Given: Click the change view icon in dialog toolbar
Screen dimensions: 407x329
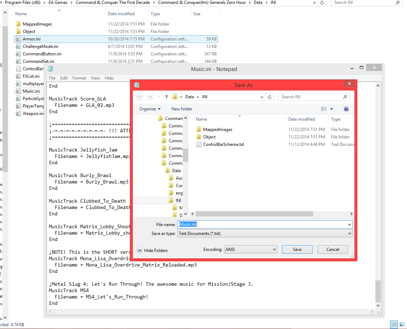Looking at the screenshot, I should coord(324,109).
